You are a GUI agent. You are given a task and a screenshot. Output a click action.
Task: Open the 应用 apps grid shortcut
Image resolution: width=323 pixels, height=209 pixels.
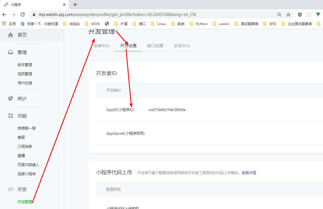[9, 24]
